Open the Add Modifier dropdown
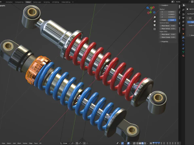 point(190,14)
